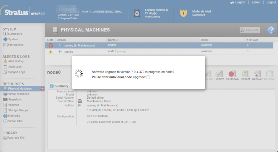Open Virtual Machines page
This screenshot has width=278, height=152.
point(18,94)
